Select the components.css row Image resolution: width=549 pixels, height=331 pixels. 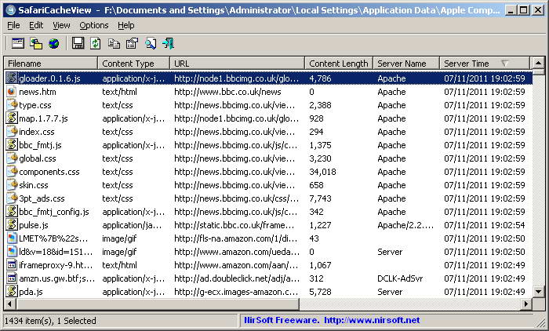point(49,172)
